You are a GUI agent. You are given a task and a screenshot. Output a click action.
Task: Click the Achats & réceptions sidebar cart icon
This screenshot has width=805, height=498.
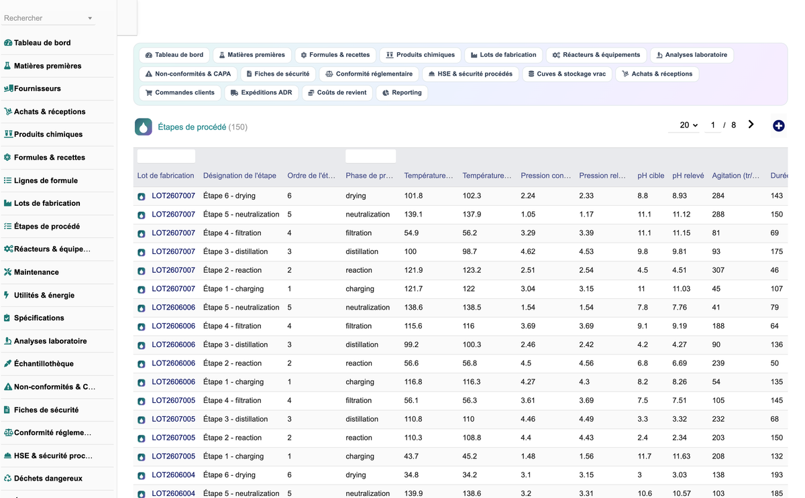(x=8, y=111)
